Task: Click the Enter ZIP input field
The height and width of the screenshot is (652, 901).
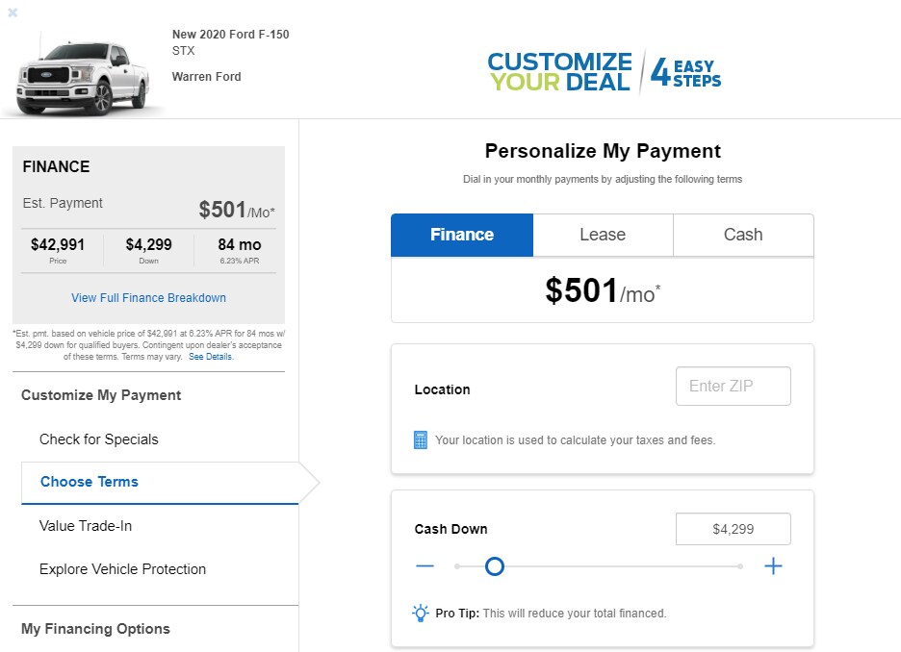Action: pos(734,387)
